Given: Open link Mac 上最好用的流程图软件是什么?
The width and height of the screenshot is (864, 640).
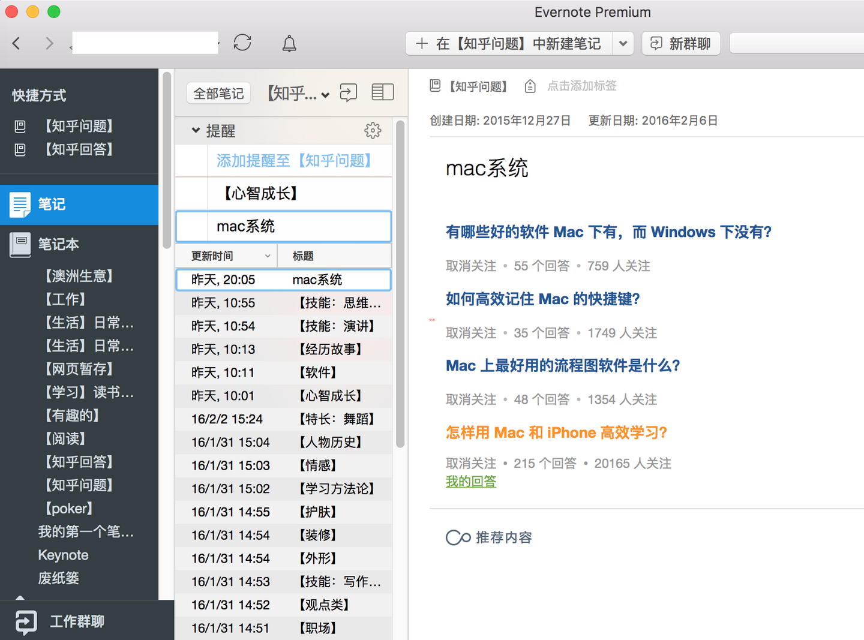Looking at the screenshot, I should tap(563, 365).
